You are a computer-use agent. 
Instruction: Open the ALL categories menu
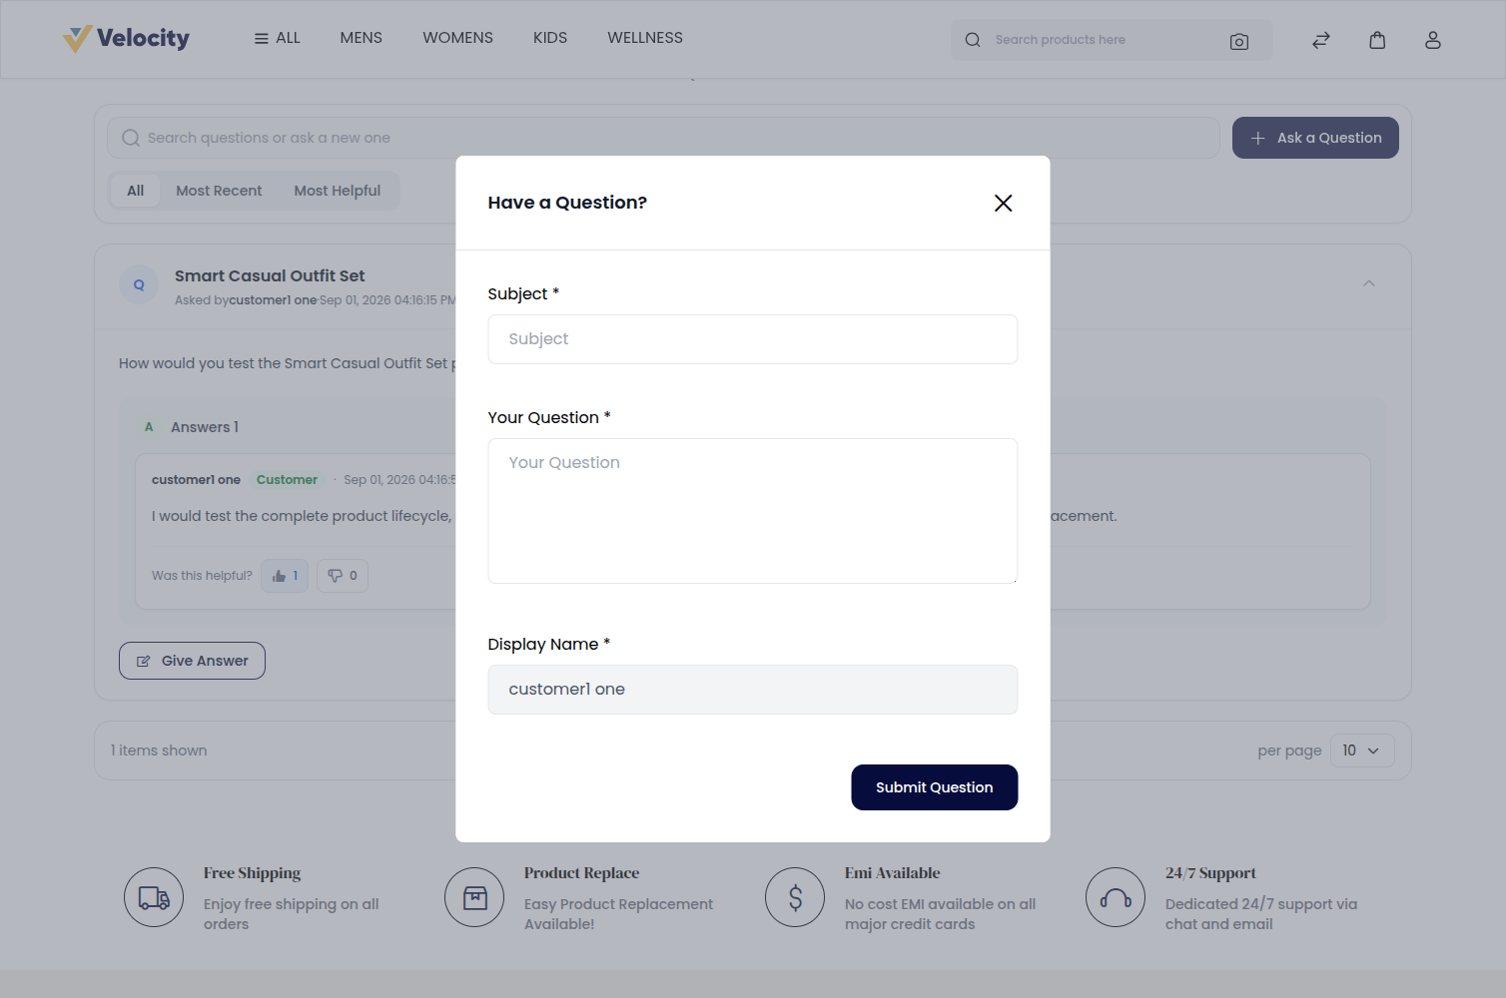(278, 38)
